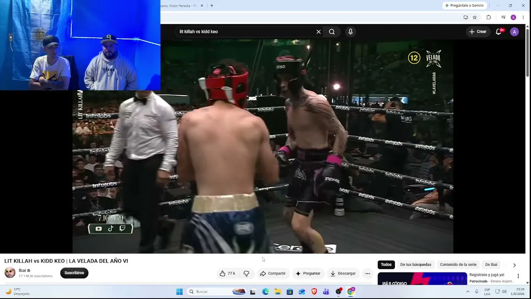
Task: Open Task View on the taskbar
Action: (253, 292)
